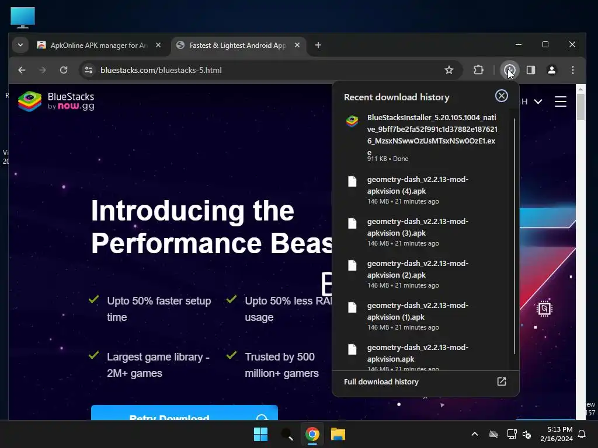Select Fastest & Lightest Android App tab

coord(238,45)
